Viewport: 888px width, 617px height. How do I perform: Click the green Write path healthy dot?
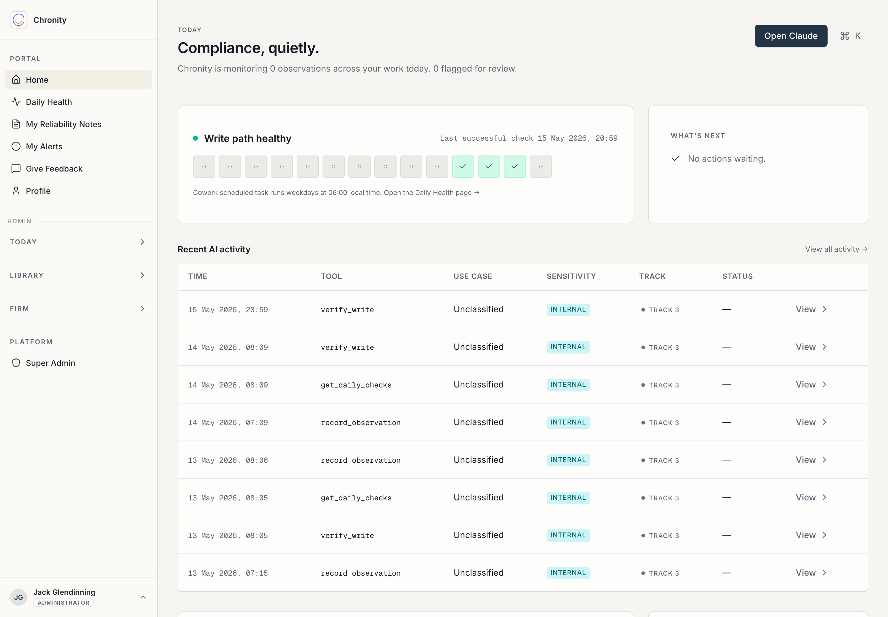point(195,138)
